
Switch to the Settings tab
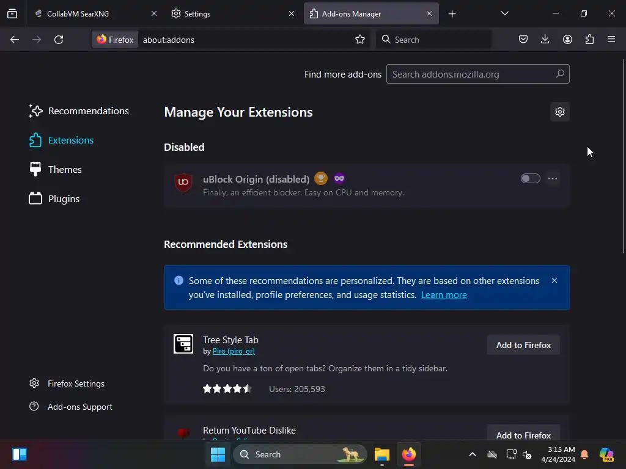pyautogui.click(x=232, y=13)
